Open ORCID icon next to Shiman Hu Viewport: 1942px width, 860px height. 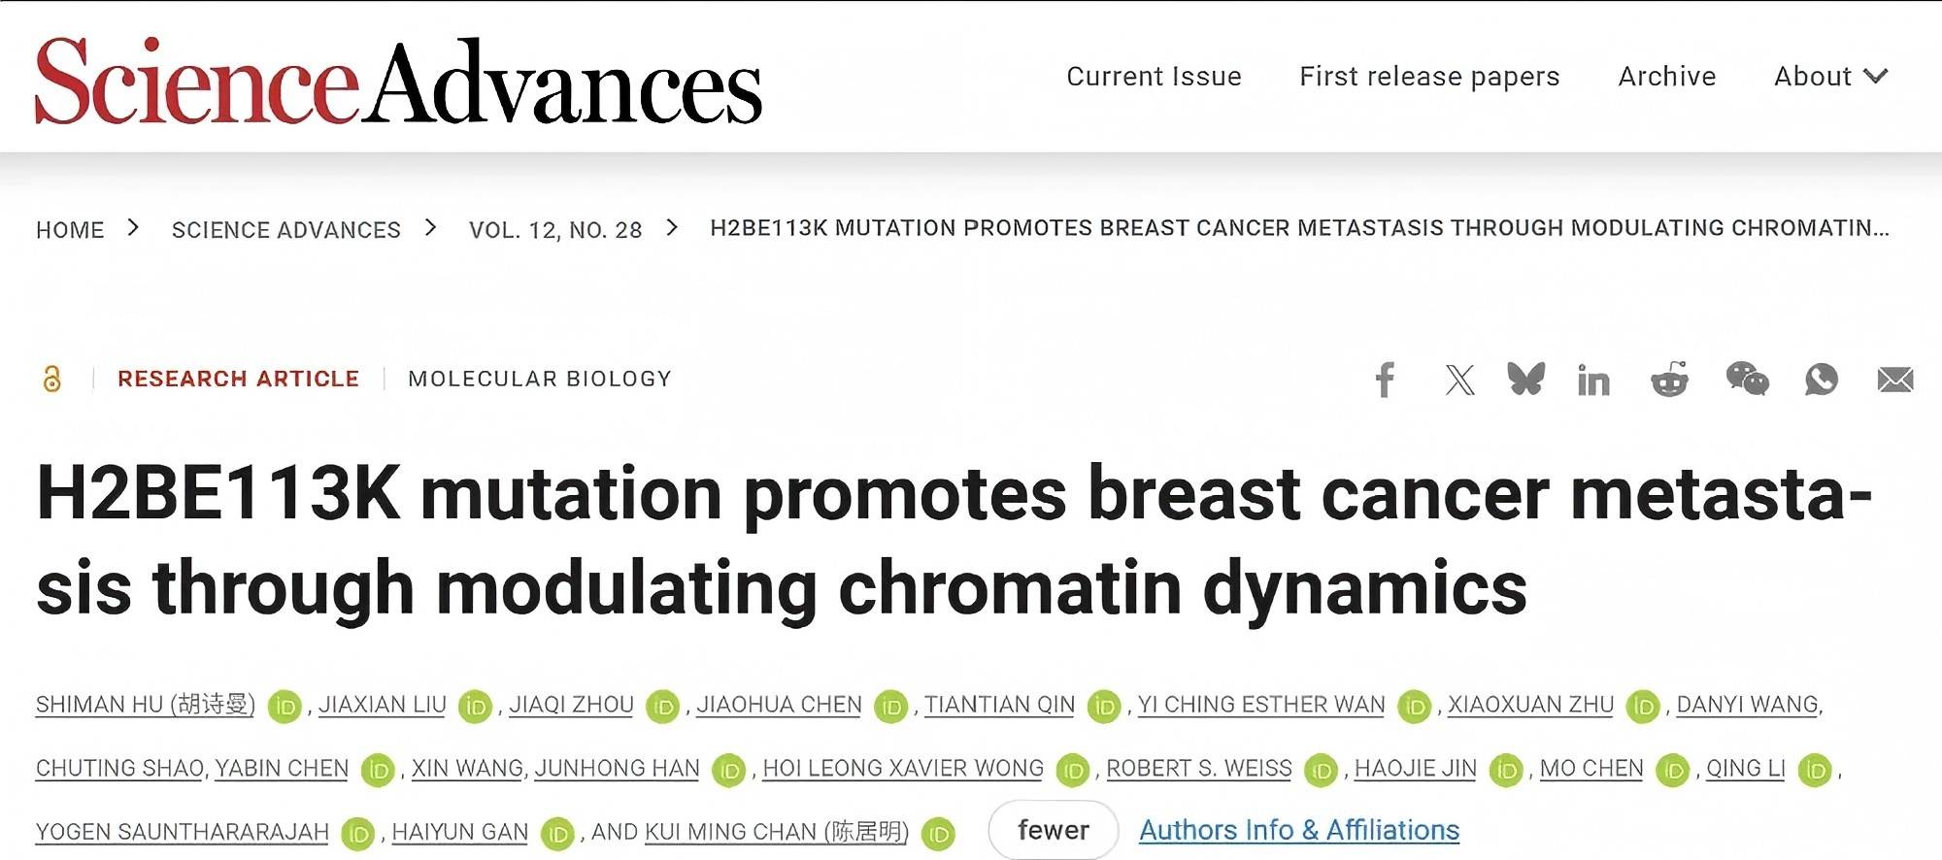tap(285, 707)
